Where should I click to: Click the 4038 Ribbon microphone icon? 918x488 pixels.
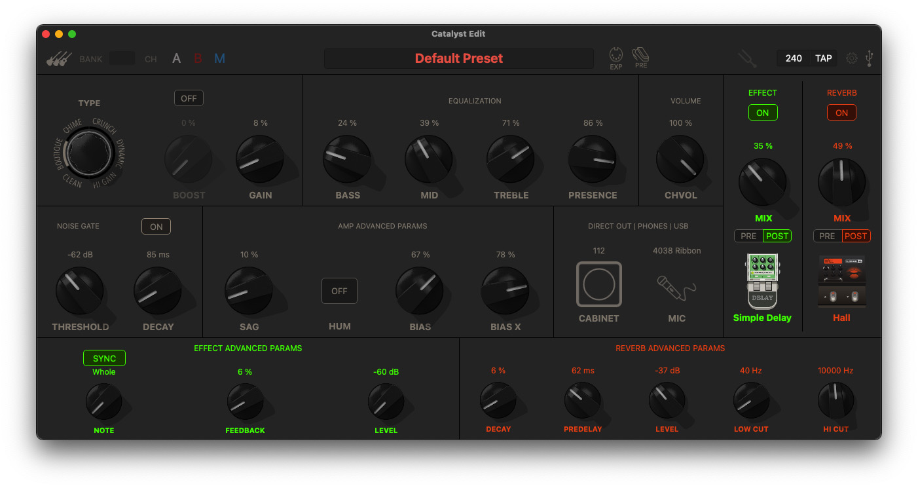(x=676, y=288)
